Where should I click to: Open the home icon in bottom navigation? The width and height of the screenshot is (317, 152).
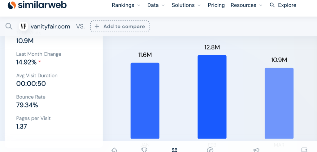click(x=114, y=150)
